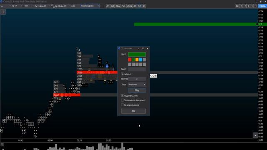Click the plus button at chart top-left
Screen dimensions: 267x150
click(x=3, y=12)
